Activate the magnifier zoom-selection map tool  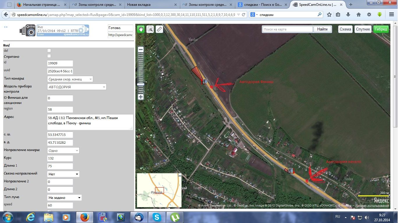coord(150,29)
